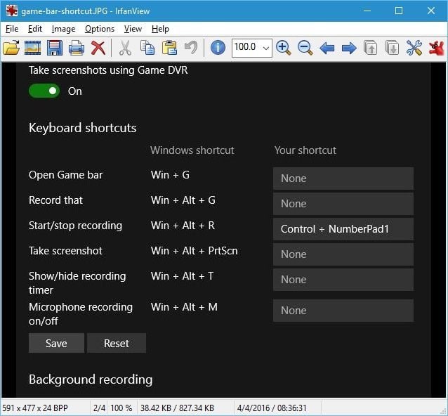Open the Slideshow filmstrip icon
This screenshot has width=448, height=416.
[x=32, y=48]
